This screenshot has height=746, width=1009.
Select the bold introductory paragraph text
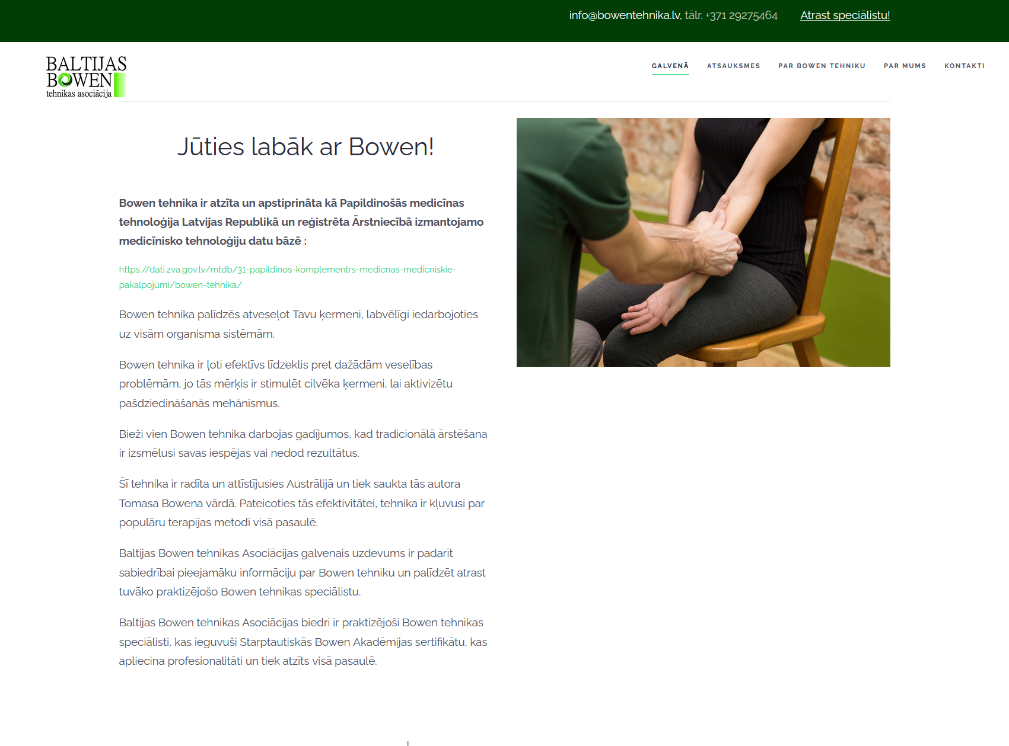pyautogui.click(x=301, y=222)
